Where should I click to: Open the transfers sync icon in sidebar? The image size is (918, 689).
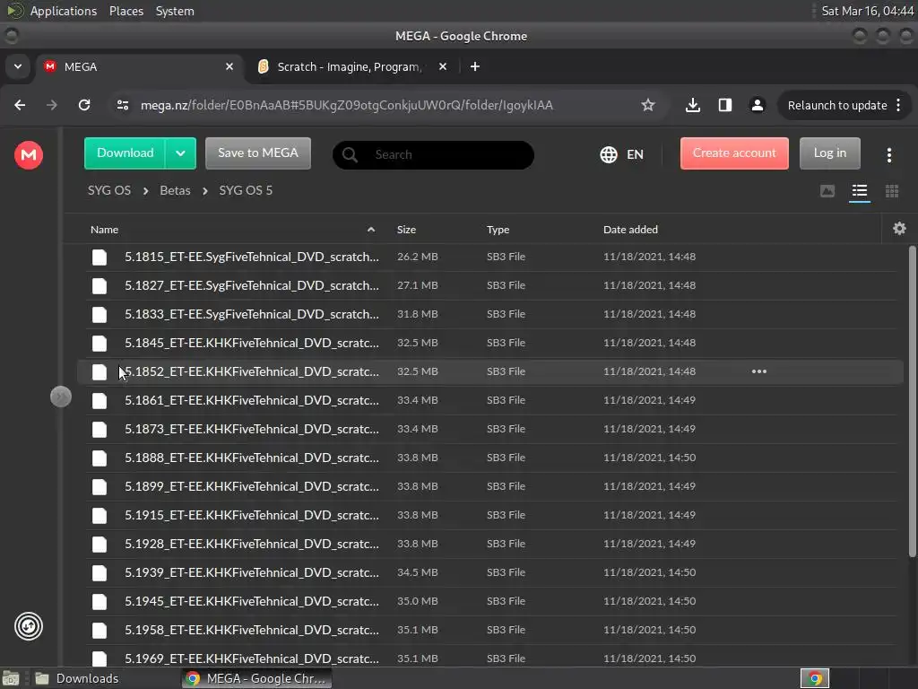[x=28, y=626]
